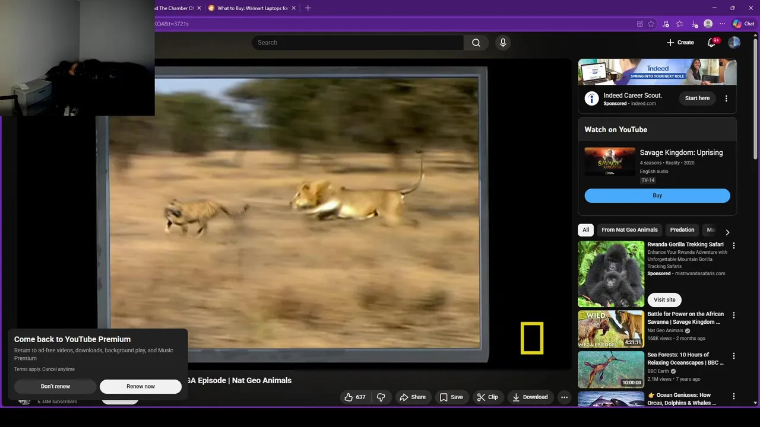Open Battle for Power video thumbnail

(611, 329)
